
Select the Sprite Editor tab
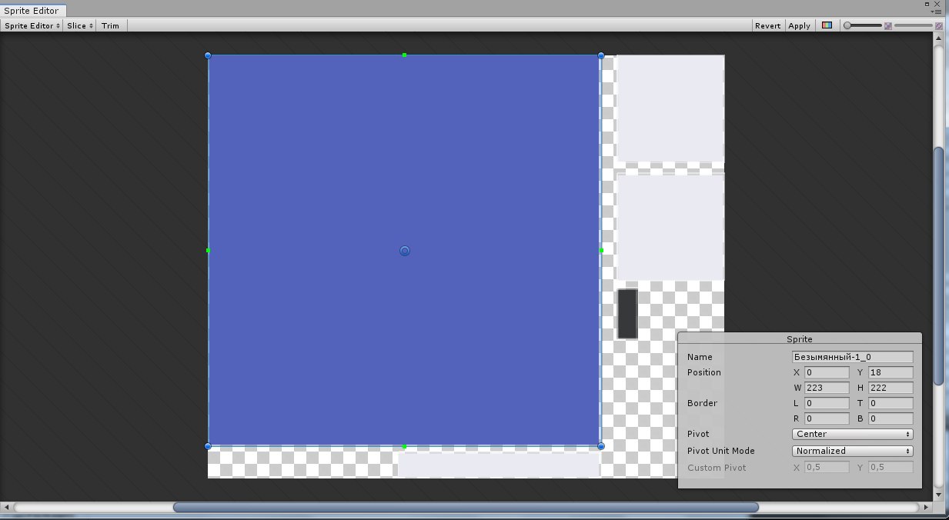(35, 11)
